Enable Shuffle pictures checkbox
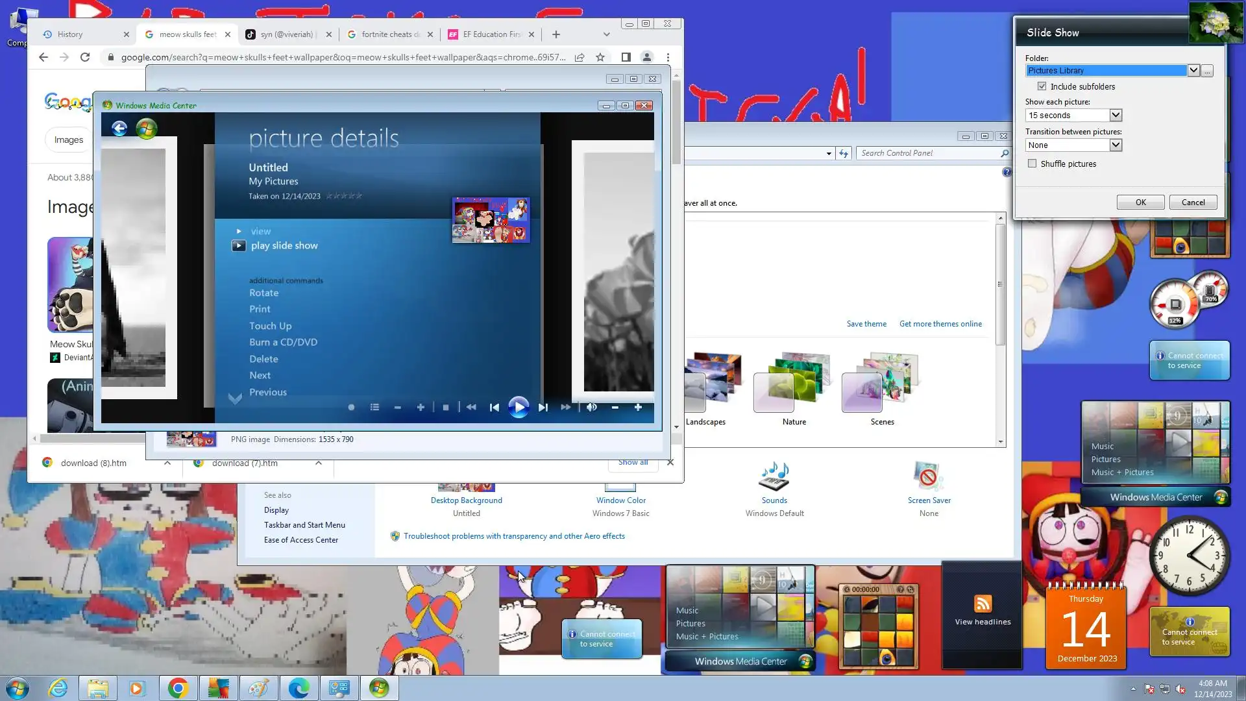 tap(1032, 164)
